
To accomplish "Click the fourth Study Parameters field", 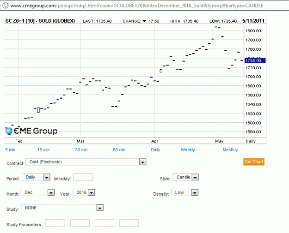I will coord(129,223).
